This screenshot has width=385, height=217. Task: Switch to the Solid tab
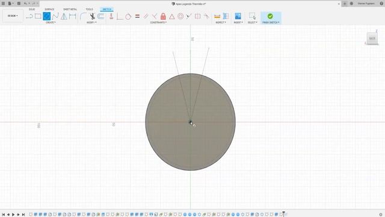(x=32, y=10)
